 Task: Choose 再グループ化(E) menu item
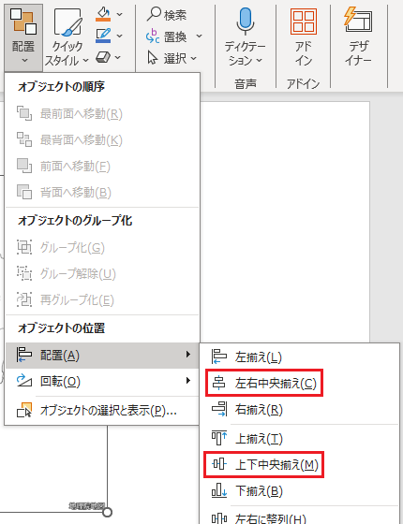pyautogui.click(x=102, y=300)
